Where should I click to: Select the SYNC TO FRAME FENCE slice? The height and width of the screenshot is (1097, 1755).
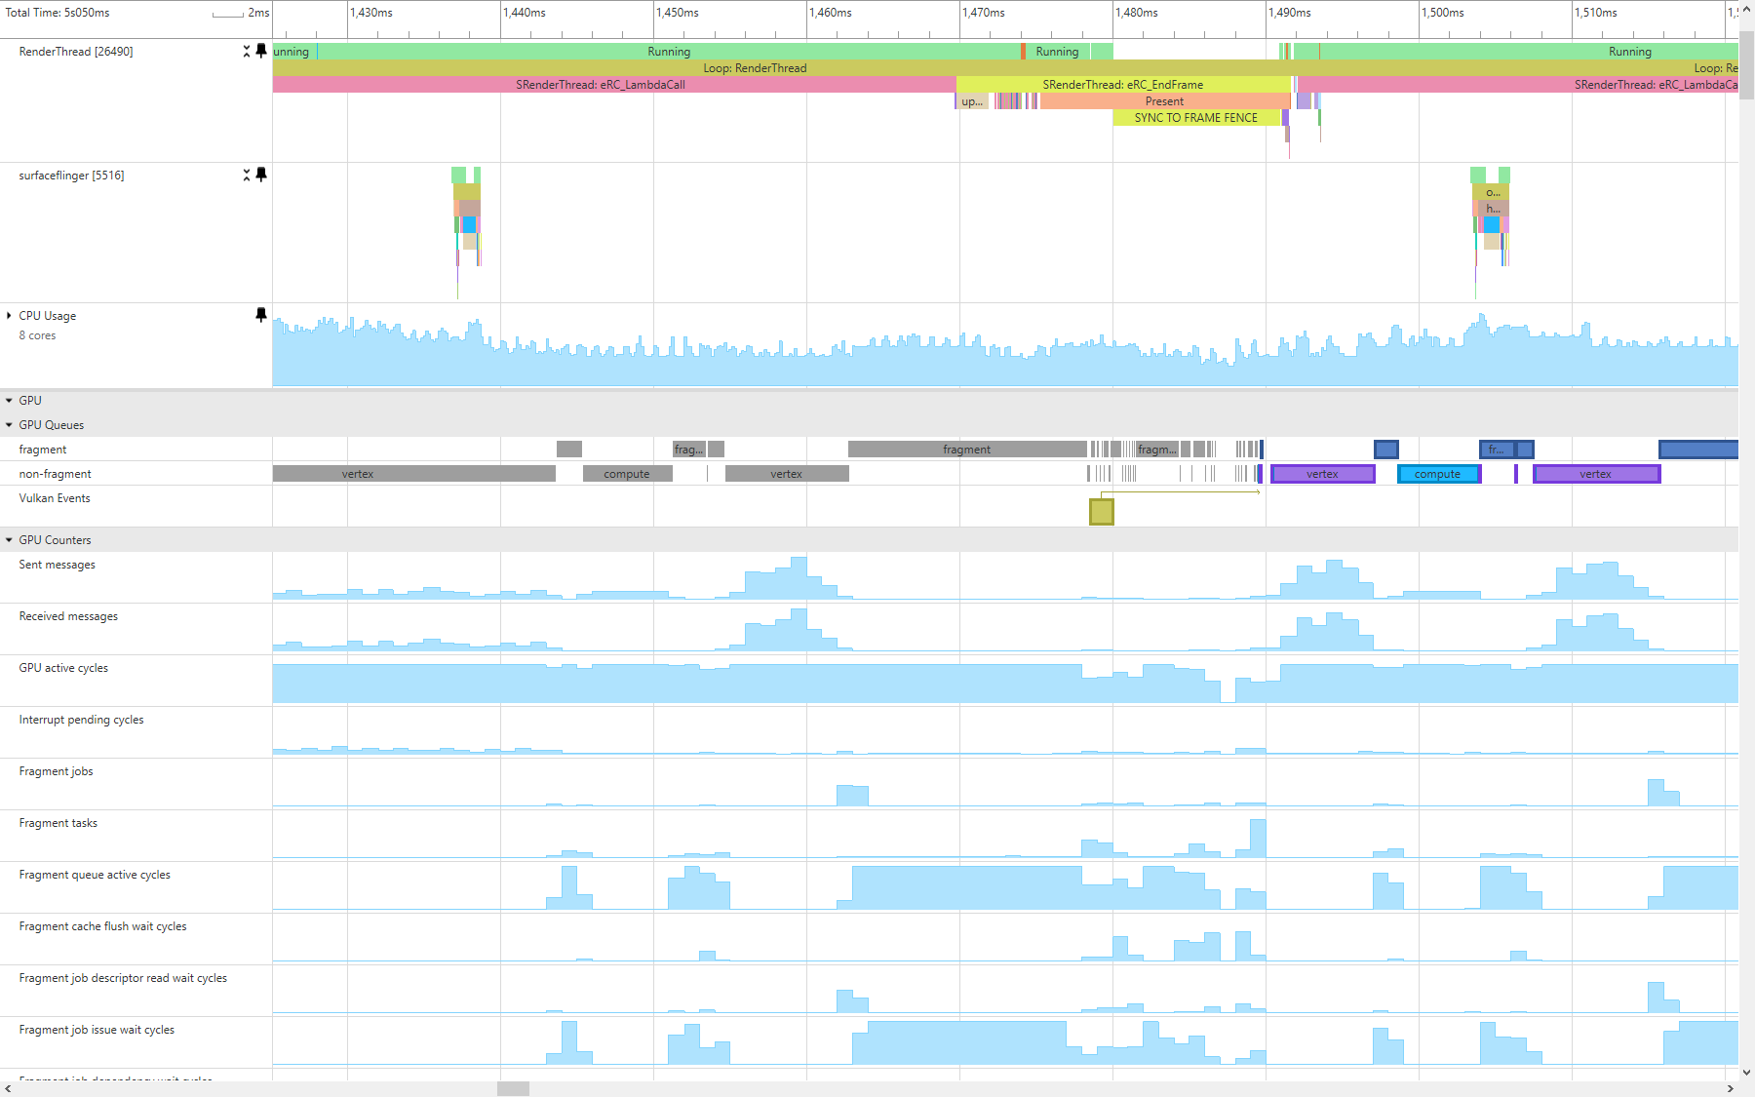[x=1197, y=117]
